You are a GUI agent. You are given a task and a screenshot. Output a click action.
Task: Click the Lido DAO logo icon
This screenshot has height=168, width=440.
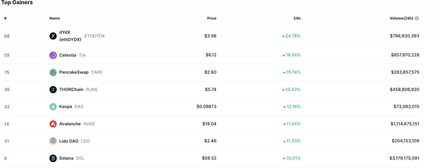click(x=53, y=141)
